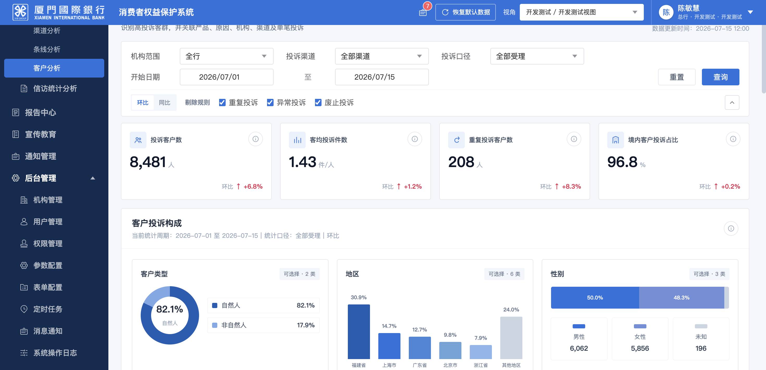Collapse the filter panel with up chevron
The image size is (766, 370).
click(732, 103)
